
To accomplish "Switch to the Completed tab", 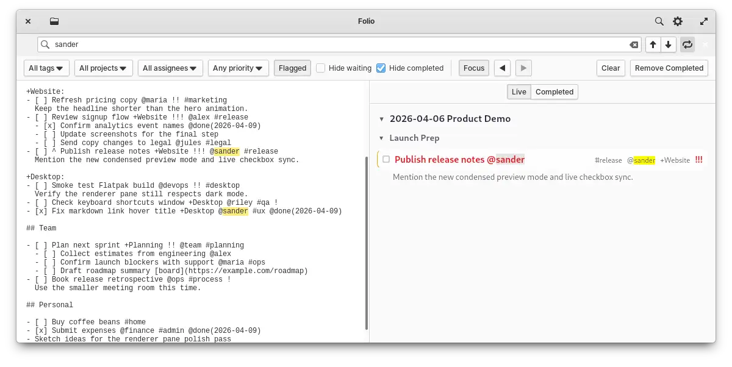I will click(554, 92).
